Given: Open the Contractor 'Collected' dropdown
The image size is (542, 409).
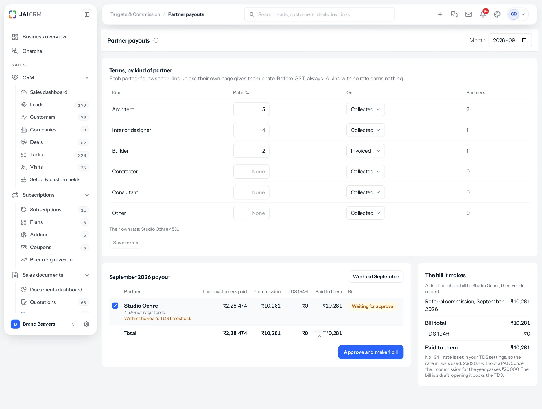Looking at the screenshot, I should pyautogui.click(x=366, y=172).
